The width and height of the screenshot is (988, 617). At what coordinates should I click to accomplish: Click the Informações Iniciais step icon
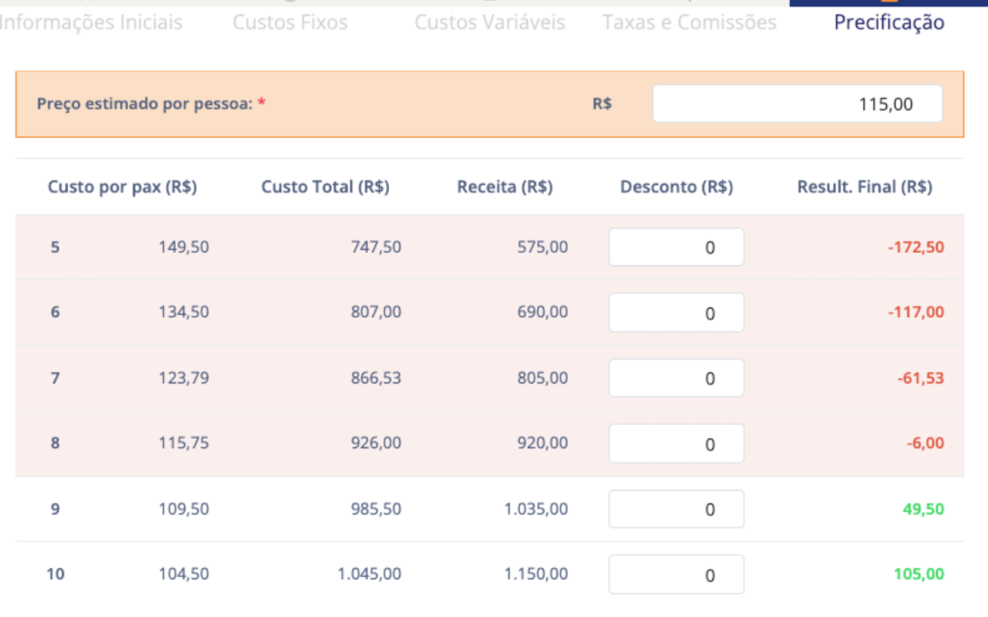[90, 2]
